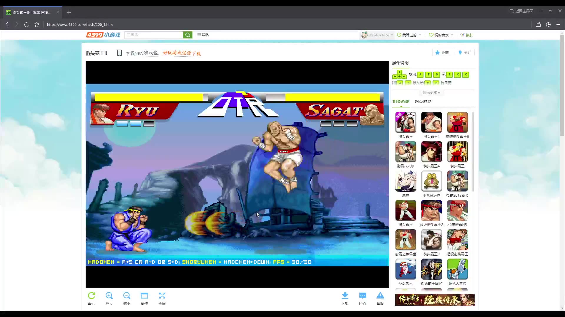Click the browser forward arrow
The height and width of the screenshot is (317, 565).
[17, 24]
